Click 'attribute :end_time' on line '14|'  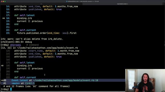coord(27,54)
